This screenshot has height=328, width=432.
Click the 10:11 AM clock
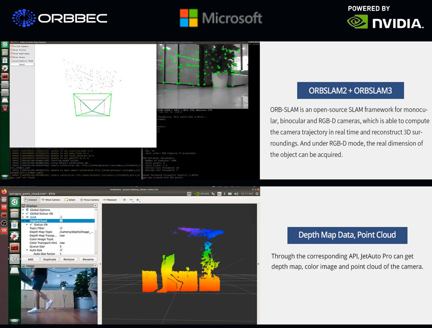click(246, 194)
